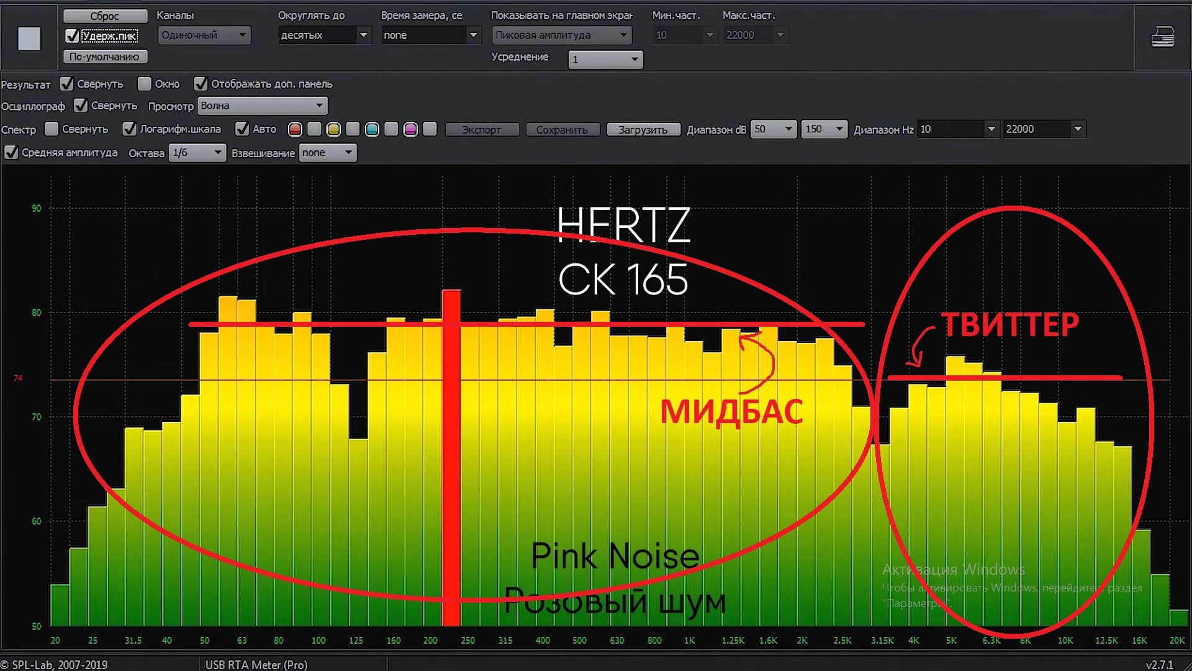Select the yellow curve memory slot
1192x671 pixels.
pos(333,129)
